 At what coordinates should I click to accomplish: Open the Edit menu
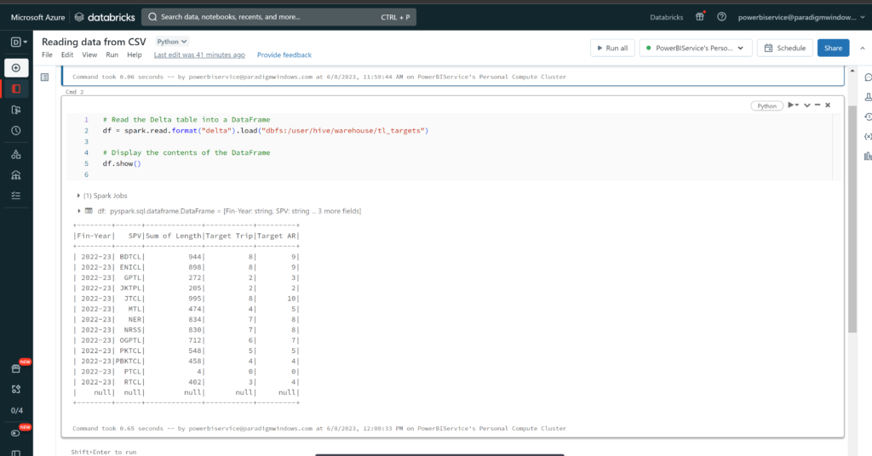[67, 55]
